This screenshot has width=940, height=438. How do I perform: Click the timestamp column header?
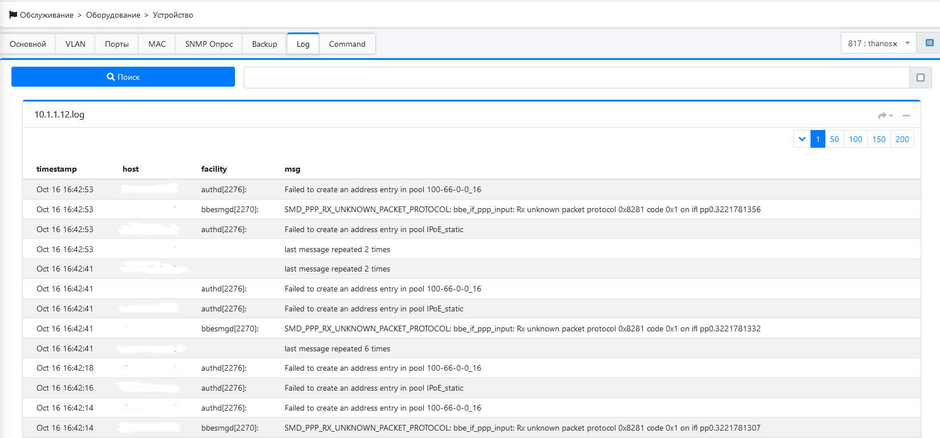[56, 169]
